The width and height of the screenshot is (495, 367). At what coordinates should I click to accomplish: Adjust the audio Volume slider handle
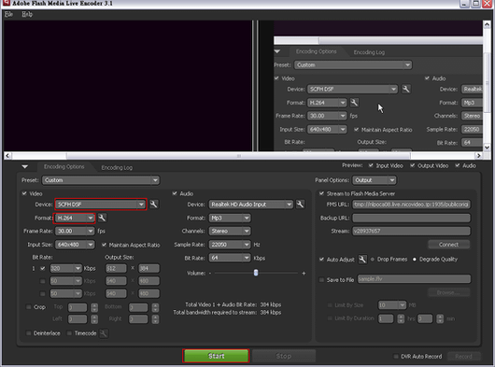click(x=256, y=273)
